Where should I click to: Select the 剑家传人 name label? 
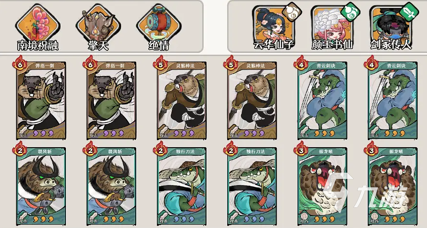[391, 45]
